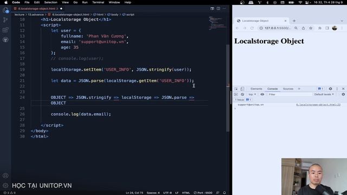347x195 pixels.
Task: Switch to the Sources tab in DevTools
Action: tap(288, 89)
